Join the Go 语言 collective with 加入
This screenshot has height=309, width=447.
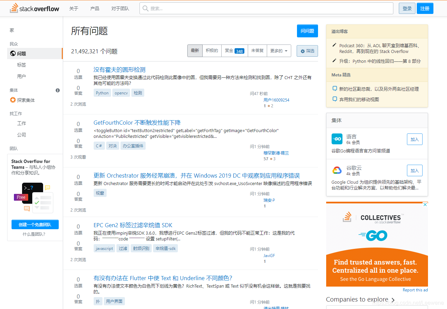point(414,139)
